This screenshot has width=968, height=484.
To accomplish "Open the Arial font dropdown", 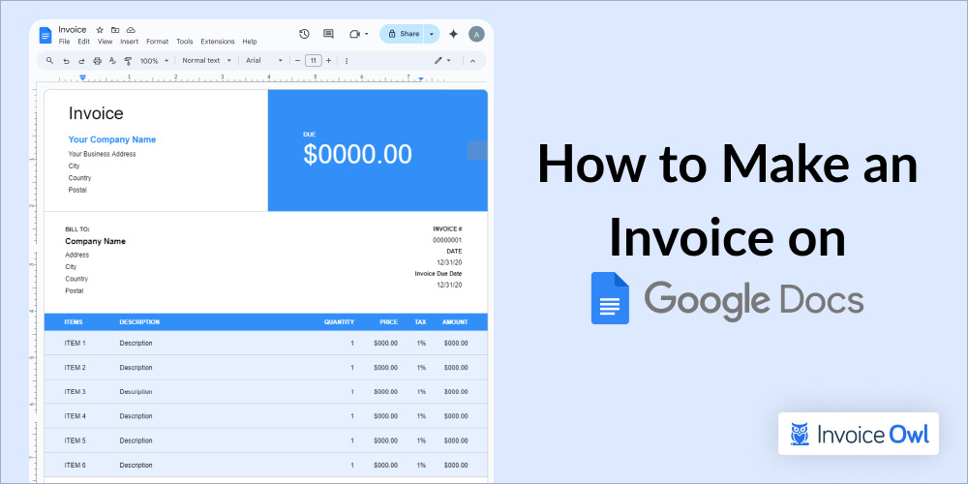I will pyautogui.click(x=263, y=60).
